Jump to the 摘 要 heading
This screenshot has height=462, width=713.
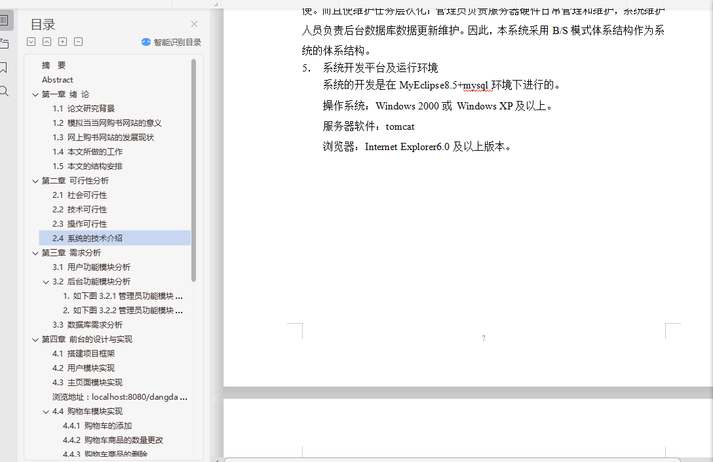point(54,66)
